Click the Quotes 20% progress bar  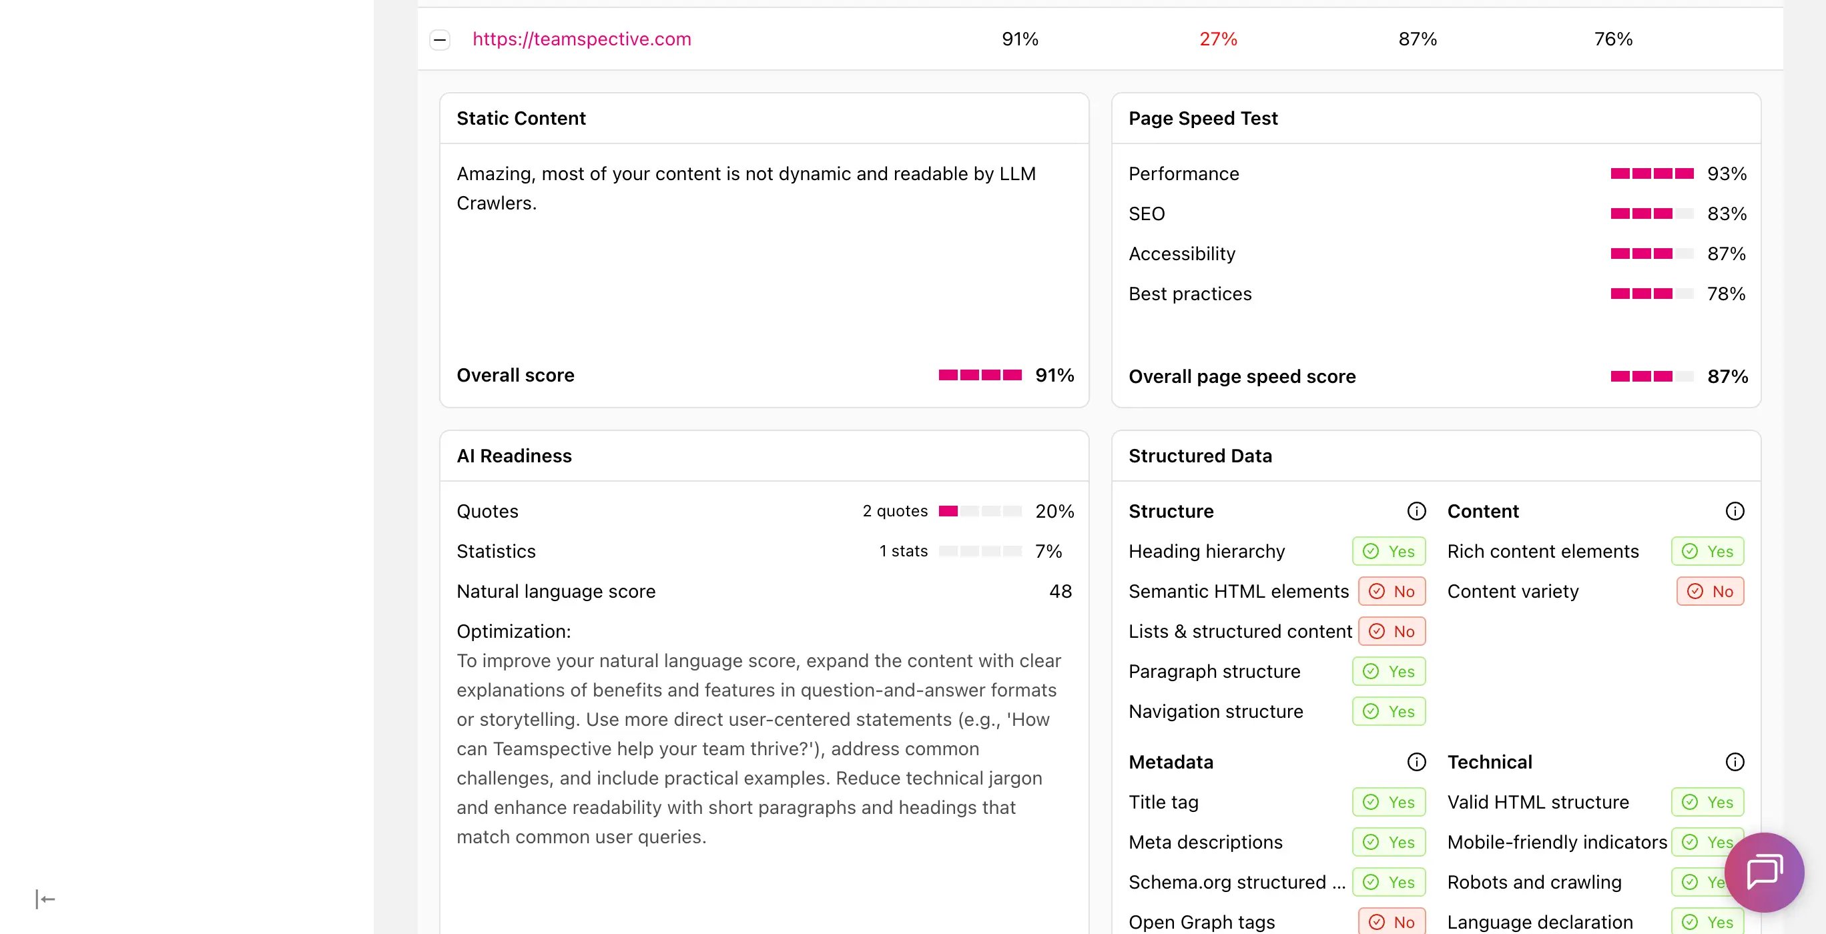(x=980, y=511)
